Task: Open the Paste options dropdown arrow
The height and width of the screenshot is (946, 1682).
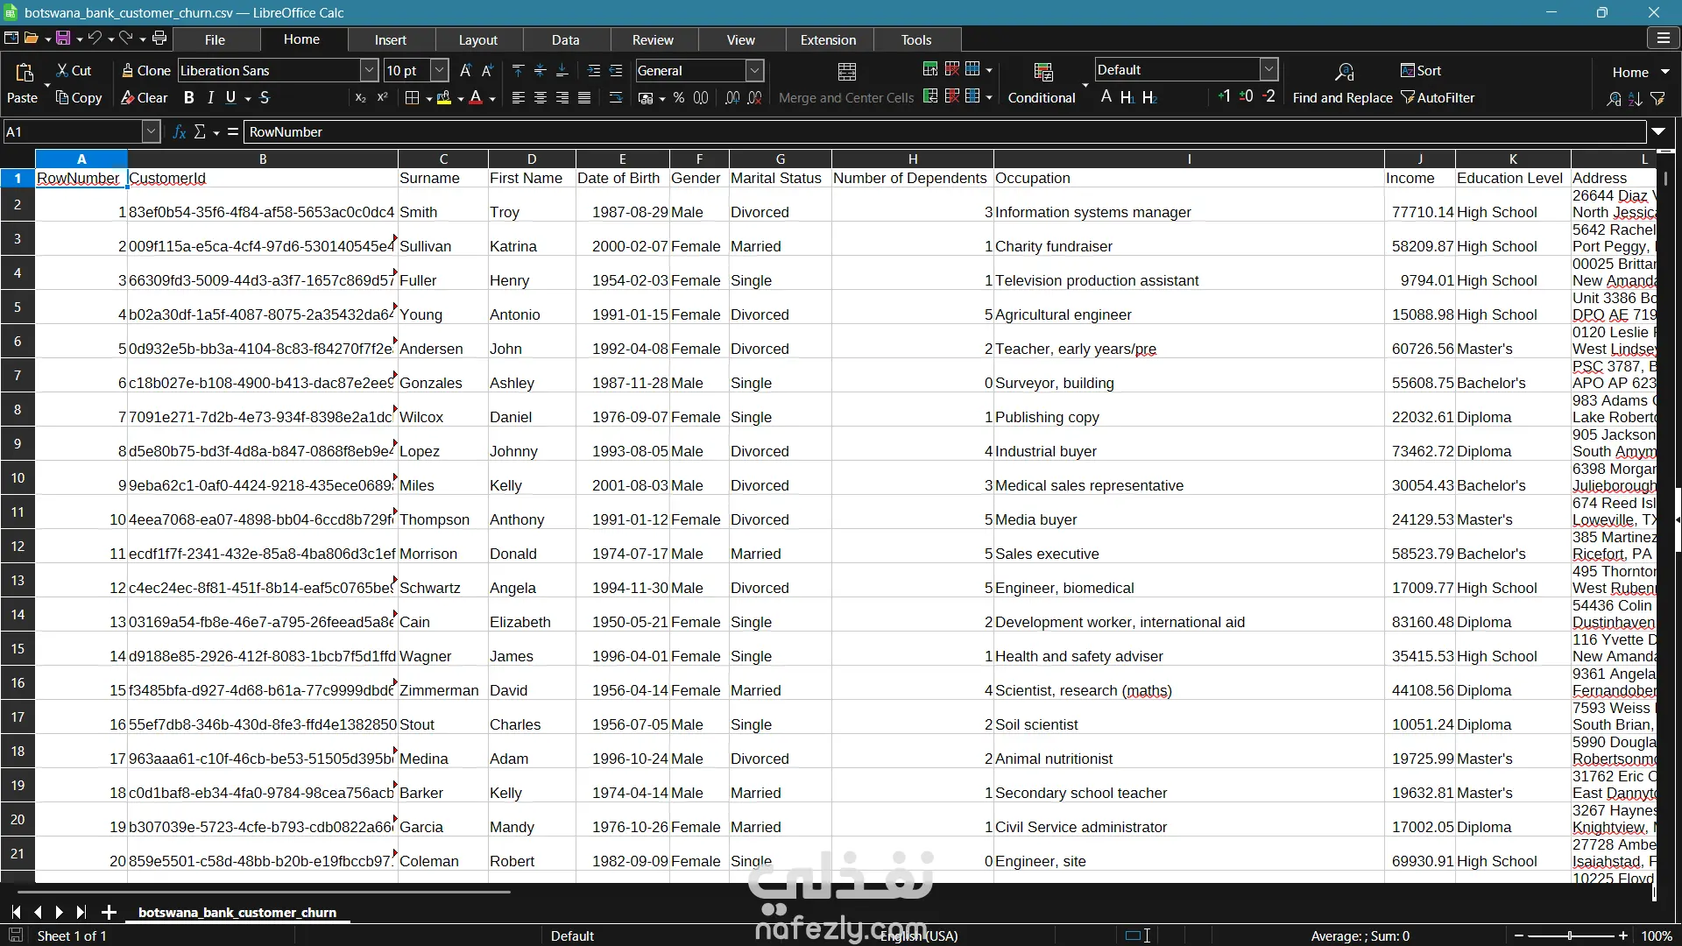Action: (x=46, y=84)
